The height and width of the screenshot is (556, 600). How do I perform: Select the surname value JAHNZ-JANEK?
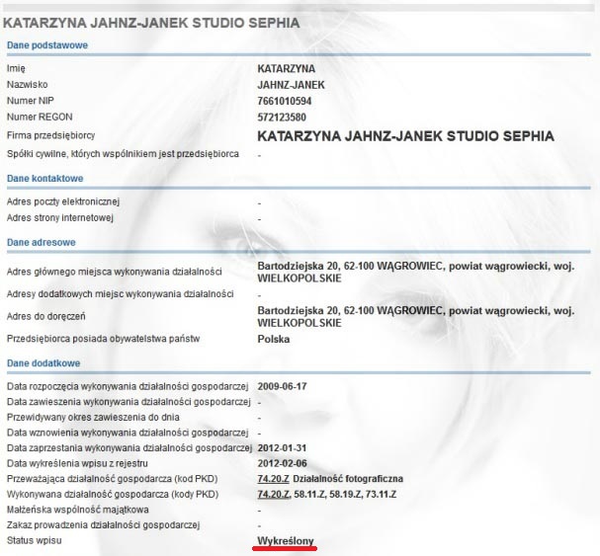click(x=291, y=85)
